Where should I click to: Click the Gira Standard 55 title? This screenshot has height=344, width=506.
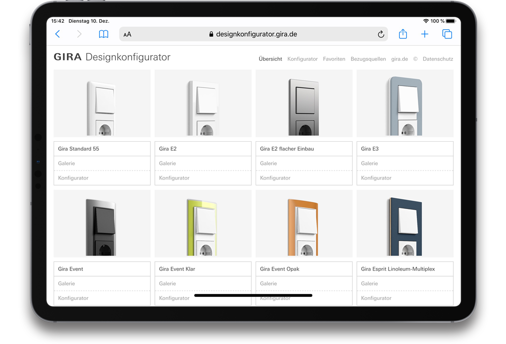click(78, 149)
